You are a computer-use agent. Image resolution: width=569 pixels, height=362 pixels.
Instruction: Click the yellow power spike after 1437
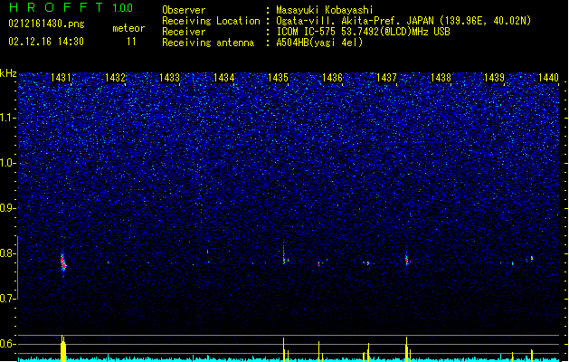[x=407, y=349]
